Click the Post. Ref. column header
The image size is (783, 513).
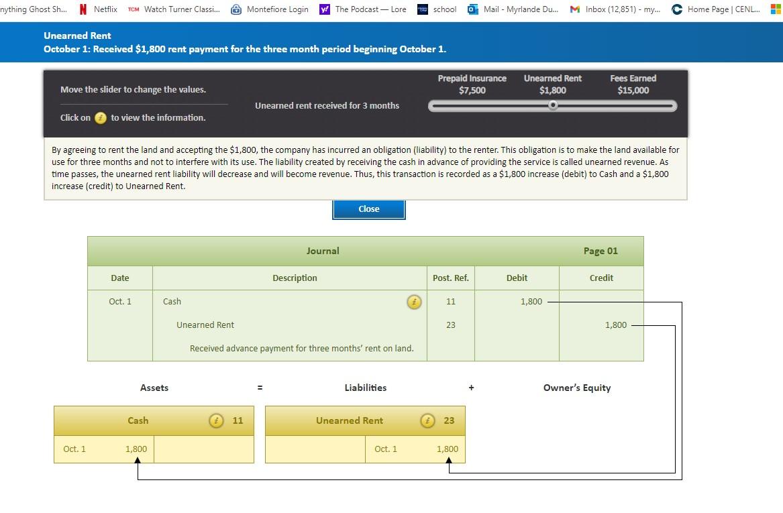click(x=450, y=278)
